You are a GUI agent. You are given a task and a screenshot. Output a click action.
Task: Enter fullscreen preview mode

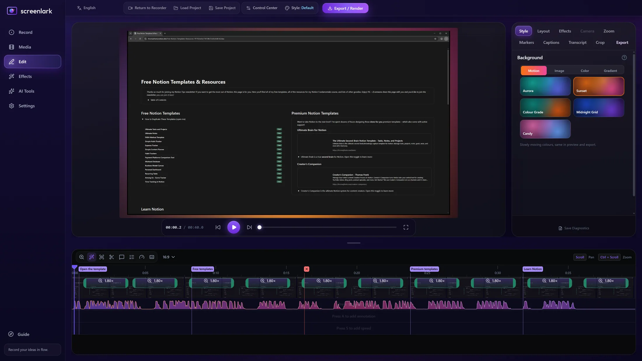406,227
